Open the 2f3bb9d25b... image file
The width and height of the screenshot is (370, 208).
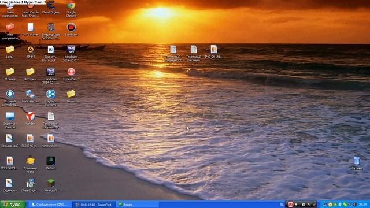[10, 163]
